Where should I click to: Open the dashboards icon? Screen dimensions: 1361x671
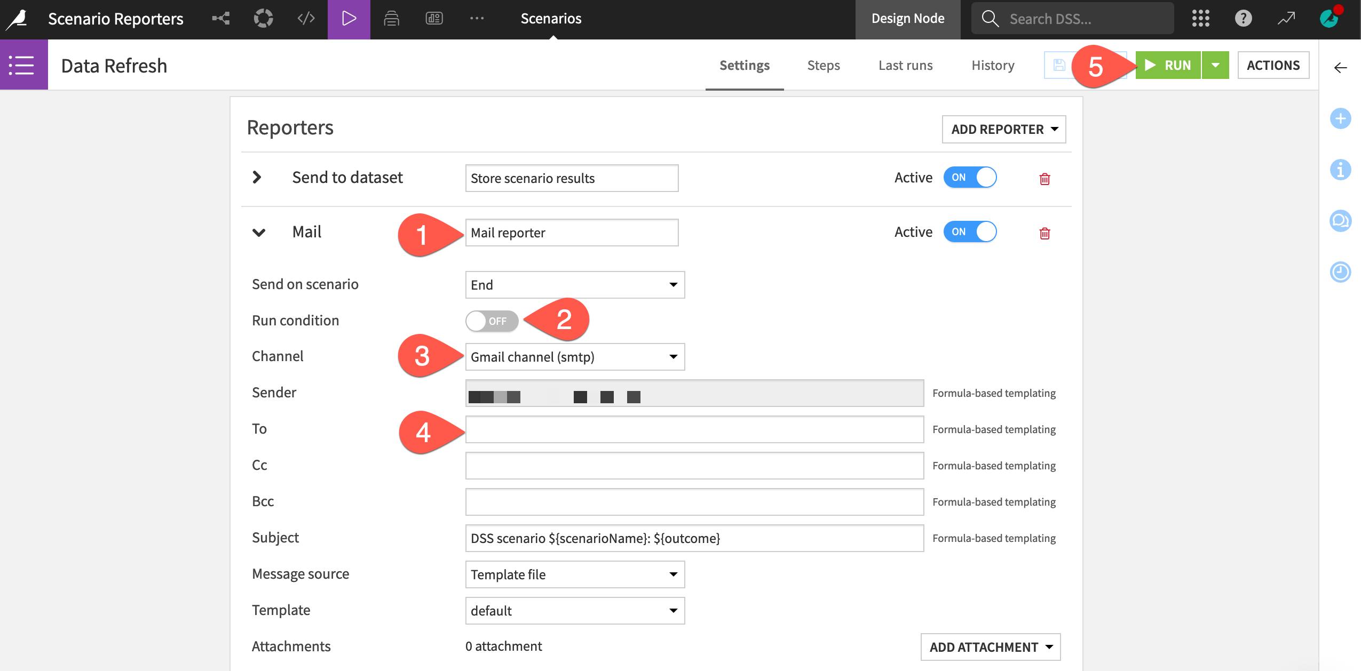pyautogui.click(x=433, y=18)
